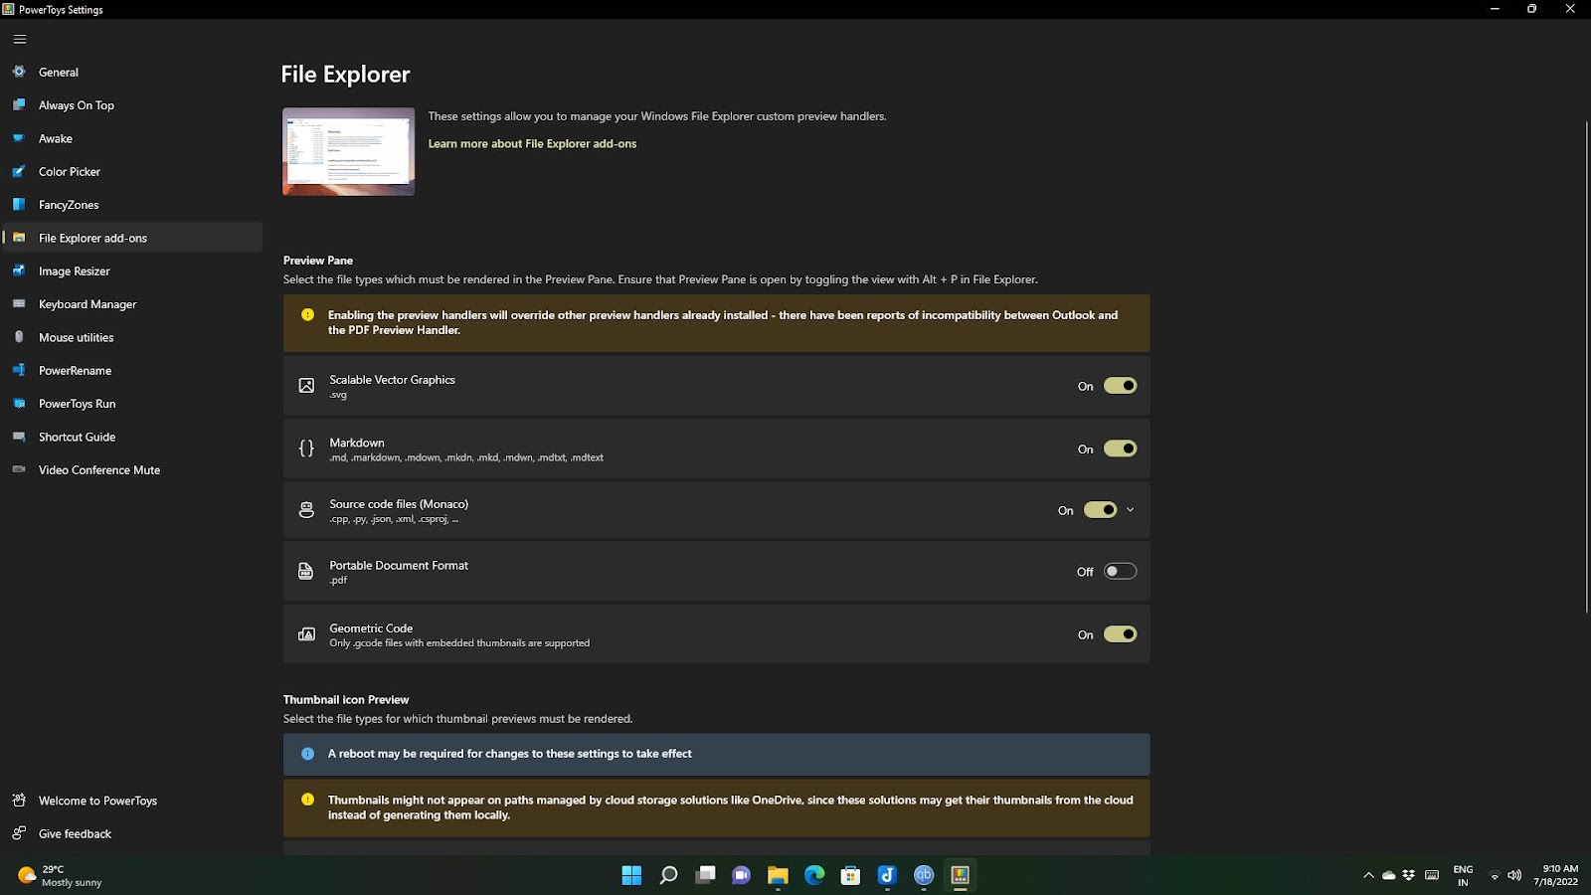Click the Geometric Code row icon

tap(306, 634)
